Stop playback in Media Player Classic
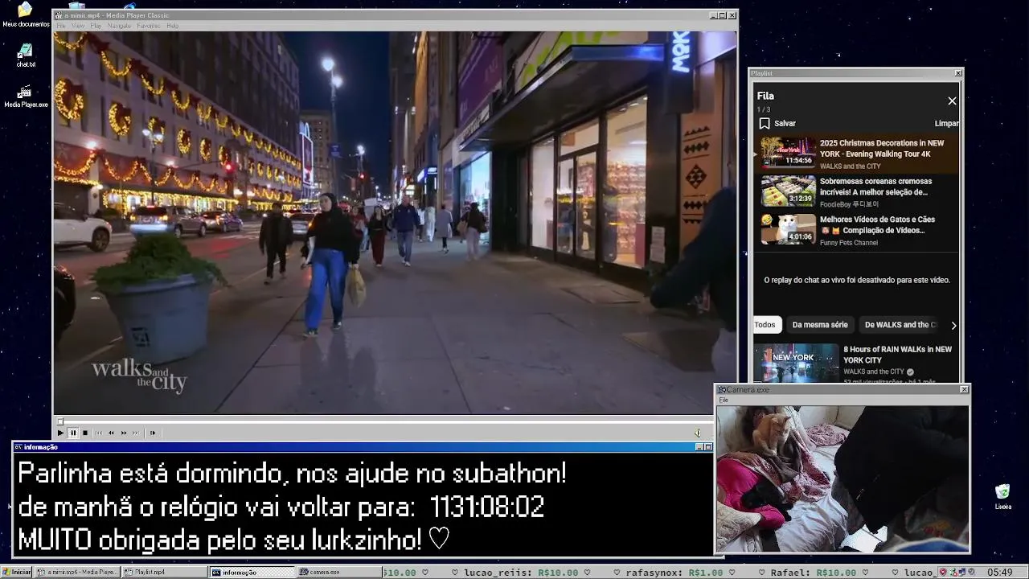 pyautogui.click(x=85, y=433)
